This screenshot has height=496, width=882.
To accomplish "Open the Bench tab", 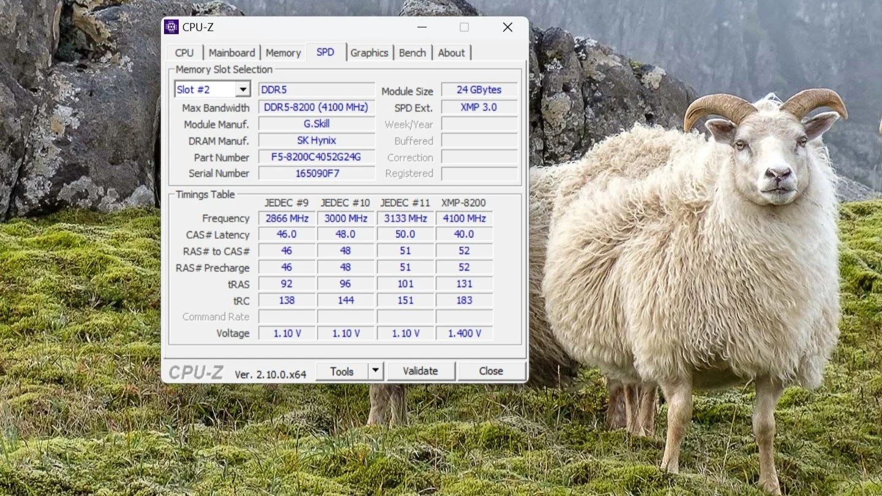I will pyautogui.click(x=413, y=53).
